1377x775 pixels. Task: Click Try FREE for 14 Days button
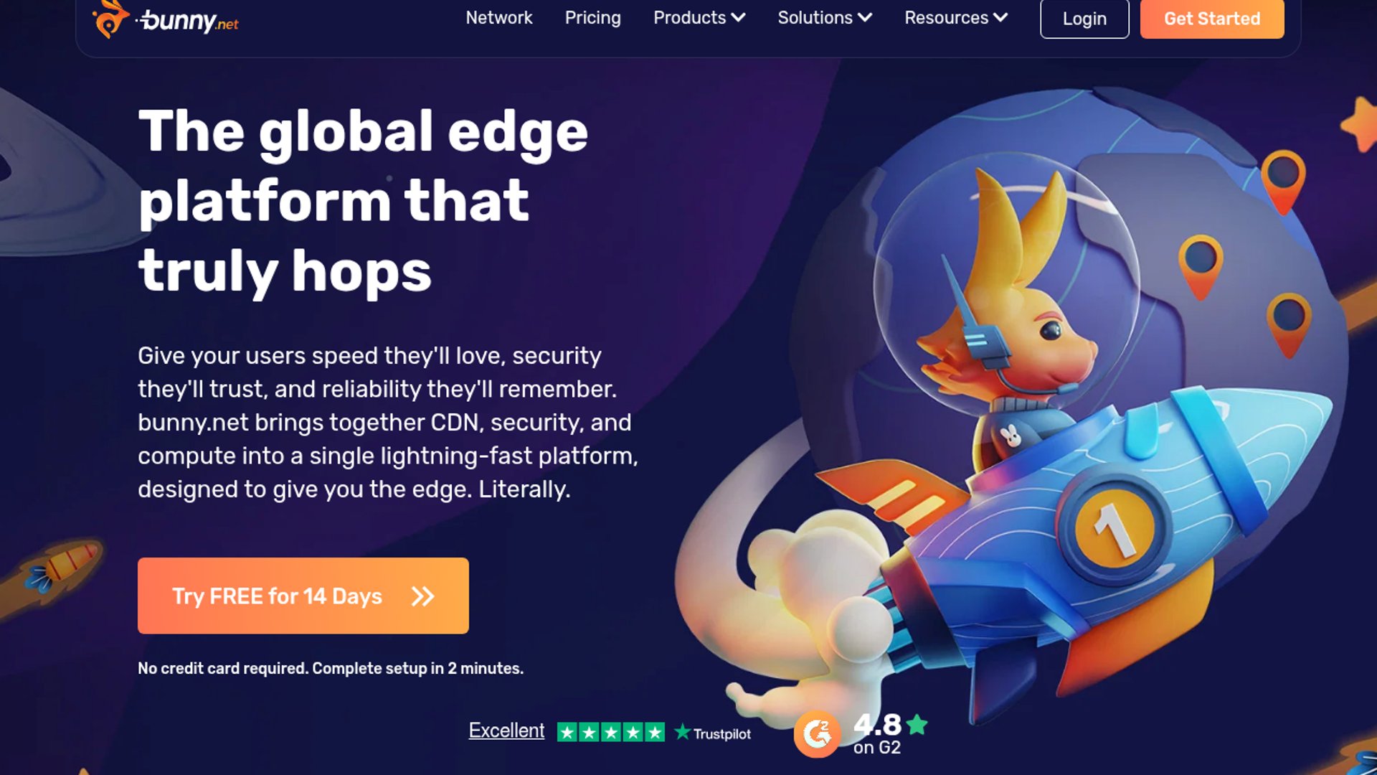tap(303, 596)
